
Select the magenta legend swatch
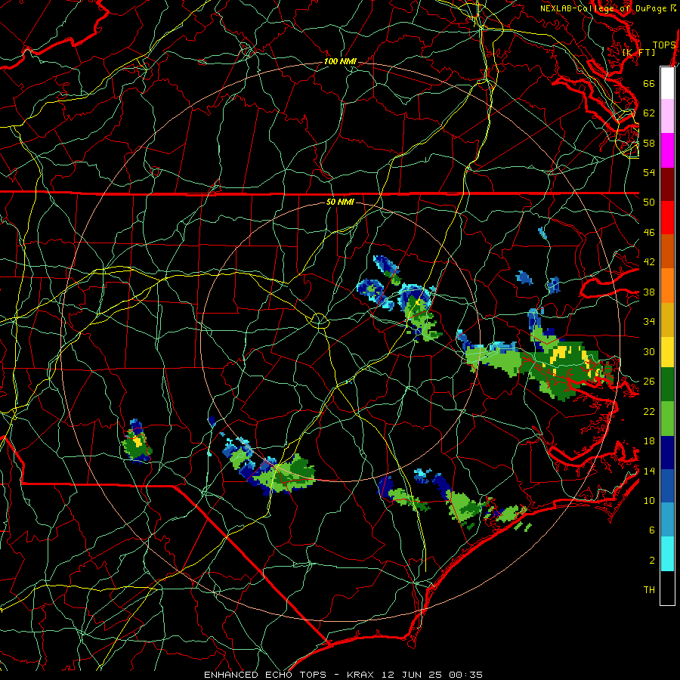click(667, 150)
